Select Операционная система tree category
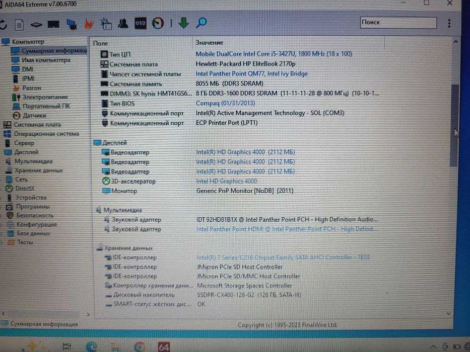This screenshot has height=352, width=470. pyautogui.click(x=47, y=134)
